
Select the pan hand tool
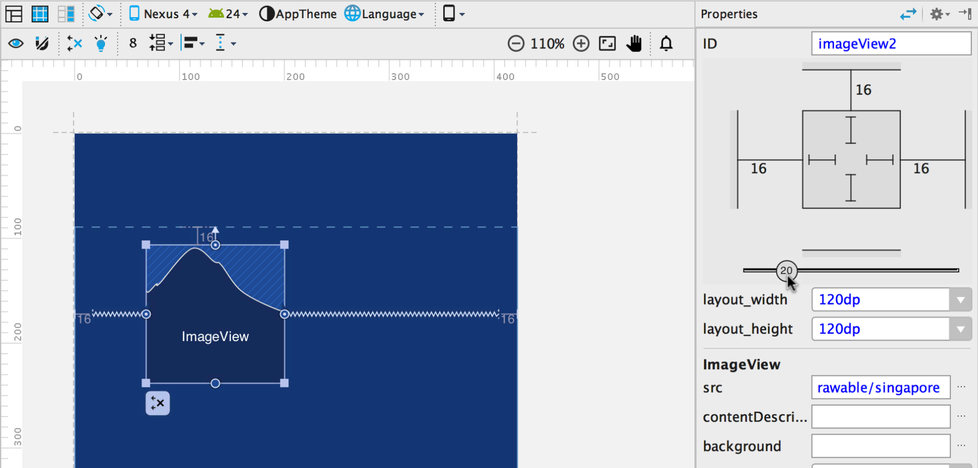pos(634,44)
